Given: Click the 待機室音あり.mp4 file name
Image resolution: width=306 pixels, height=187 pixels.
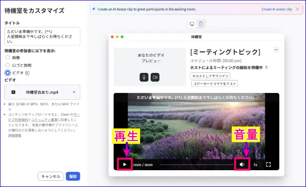Looking at the screenshot, I should pyautogui.click(x=42, y=93).
